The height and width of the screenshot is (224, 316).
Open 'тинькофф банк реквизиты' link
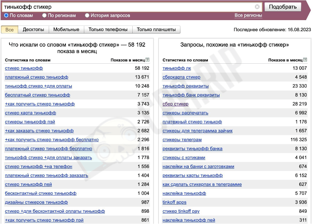(191, 95)
